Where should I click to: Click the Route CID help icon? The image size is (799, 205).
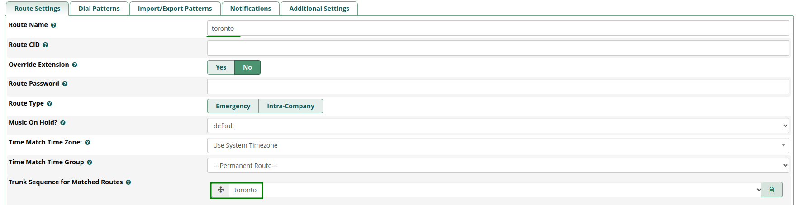[x=45, y=45]
